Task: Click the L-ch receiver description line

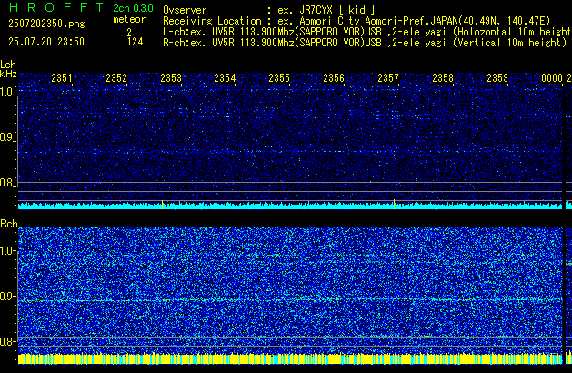Action: (x=367, y=32)
